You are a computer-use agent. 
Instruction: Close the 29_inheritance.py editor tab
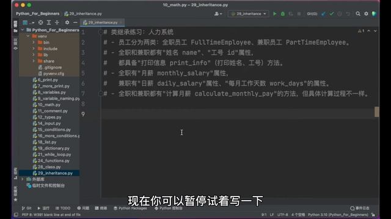click(x=121, y=23)
